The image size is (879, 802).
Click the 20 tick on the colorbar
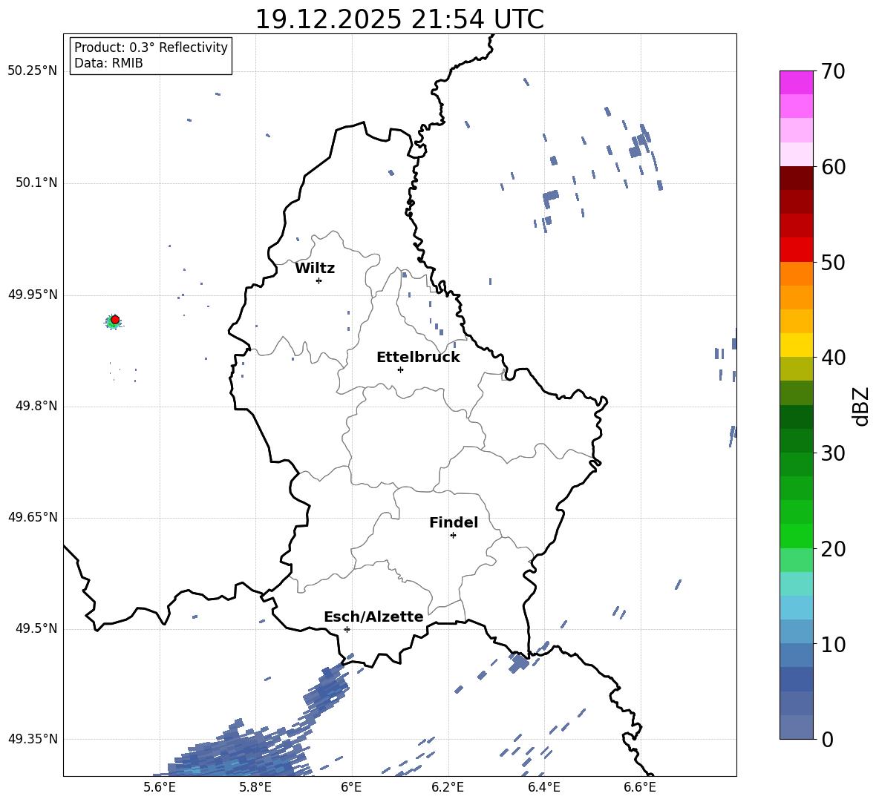tap(833, 549)
